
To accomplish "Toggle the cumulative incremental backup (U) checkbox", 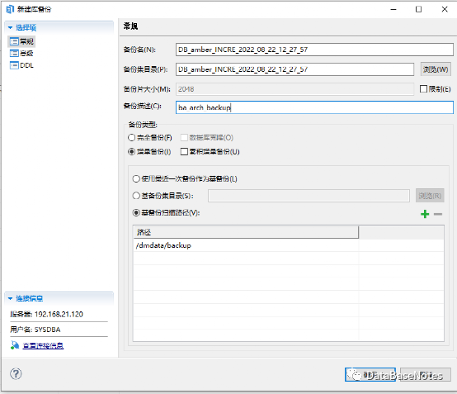I will (x=184, y=151).
